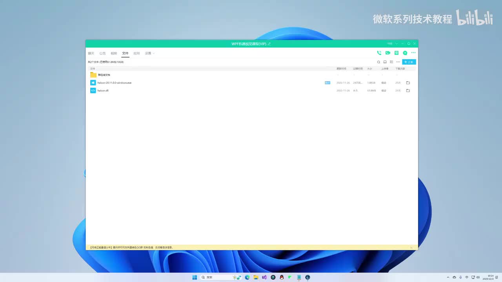Click the microphone icon in system tray
The image size is (502, 282).
(x=460, y=277)
